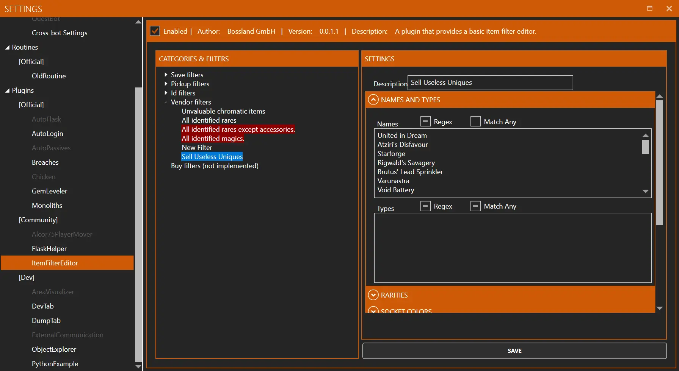
Task: Select ItemFilterEditor in sidebar
Action: tap(67, 263)
